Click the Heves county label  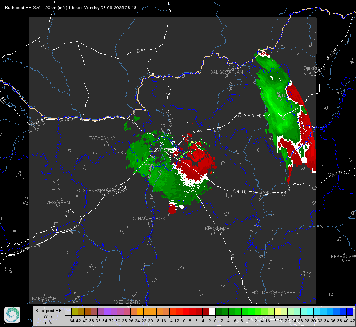pos(268,148)
